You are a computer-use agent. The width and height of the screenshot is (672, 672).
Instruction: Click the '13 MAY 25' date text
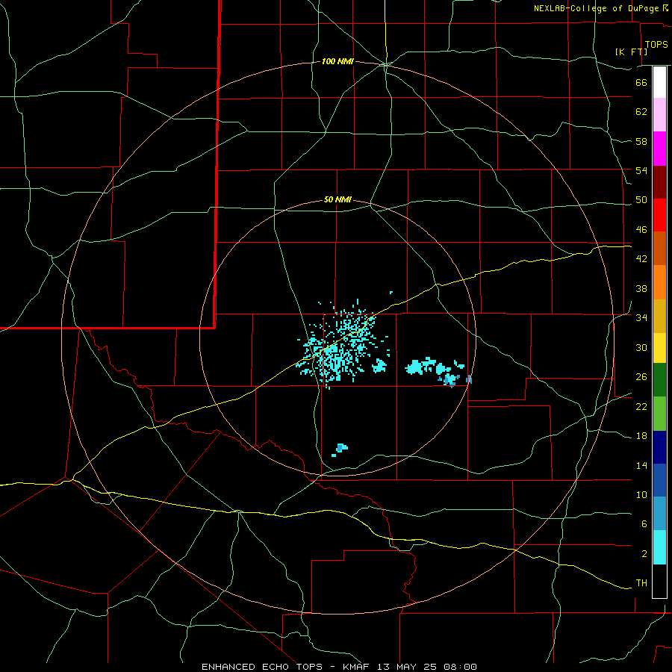(408, 667)
